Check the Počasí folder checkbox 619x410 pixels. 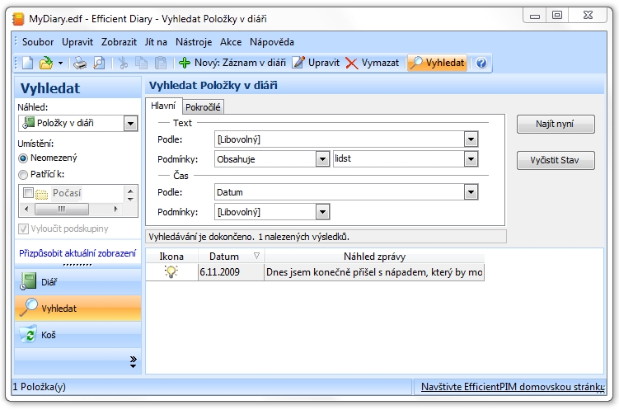[28, 193]
